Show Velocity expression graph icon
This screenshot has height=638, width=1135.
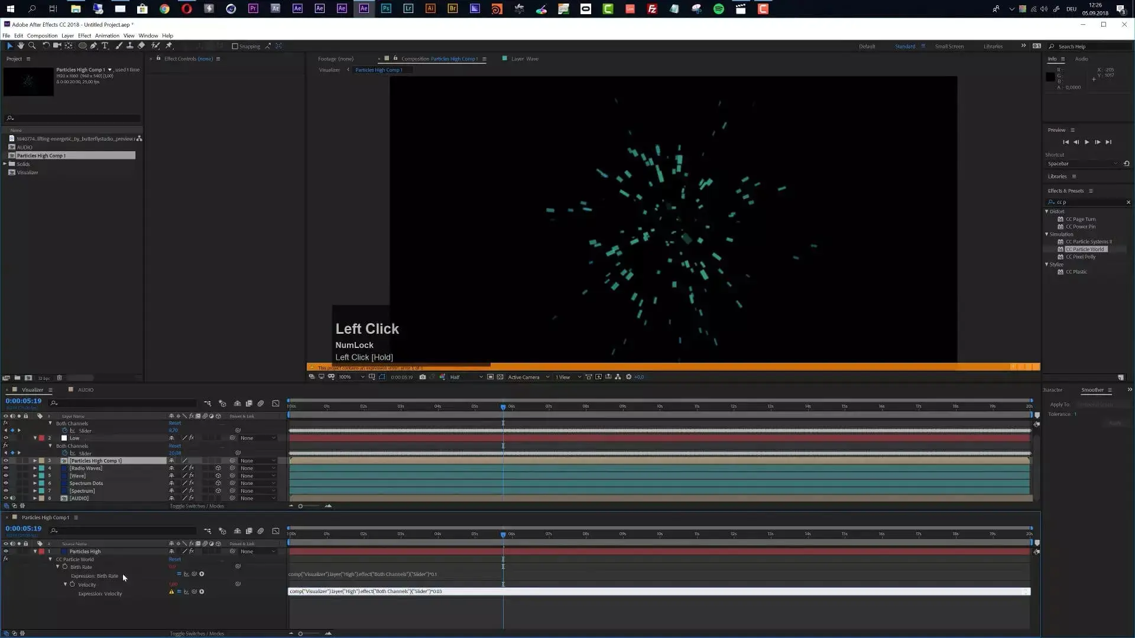click(186, 592)
